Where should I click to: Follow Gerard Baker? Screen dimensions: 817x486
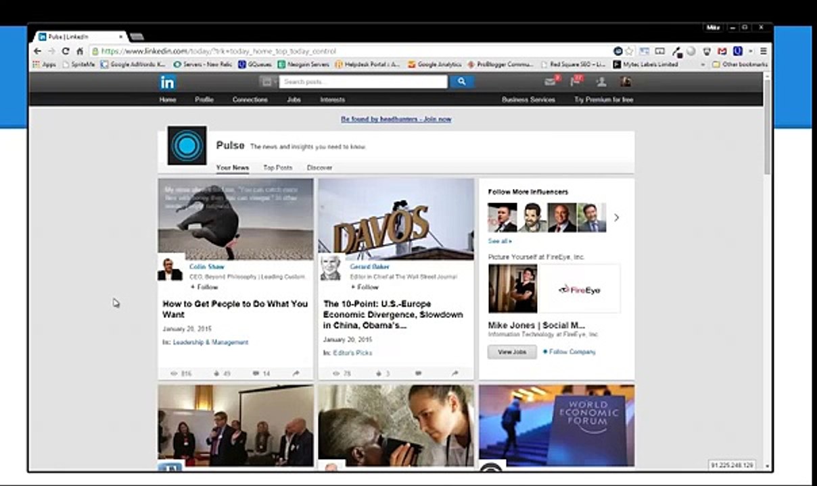[365, 287]
